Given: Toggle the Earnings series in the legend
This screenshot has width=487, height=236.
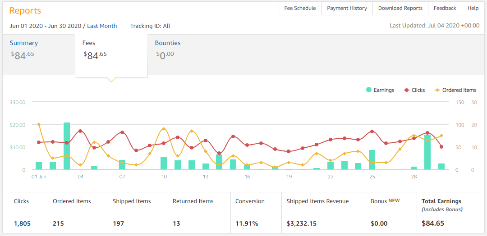Looking at the screenshot, I should pos(380,90).
